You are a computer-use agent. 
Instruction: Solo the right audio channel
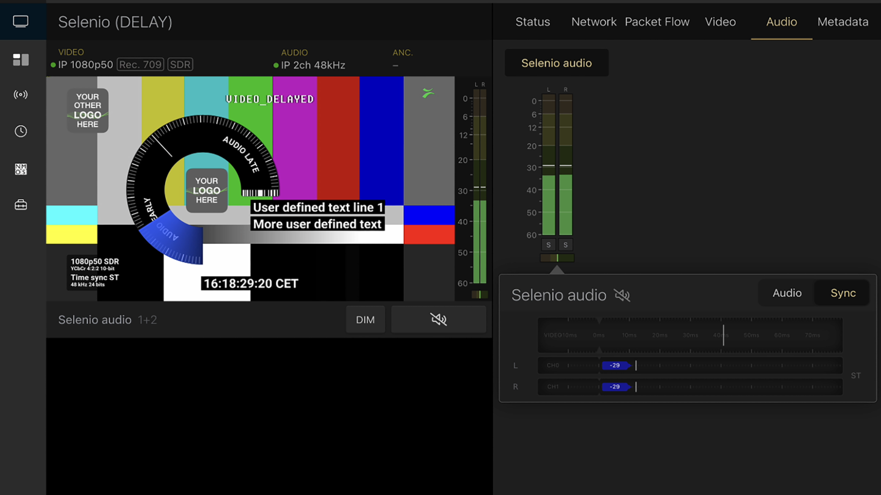point(565,245)
